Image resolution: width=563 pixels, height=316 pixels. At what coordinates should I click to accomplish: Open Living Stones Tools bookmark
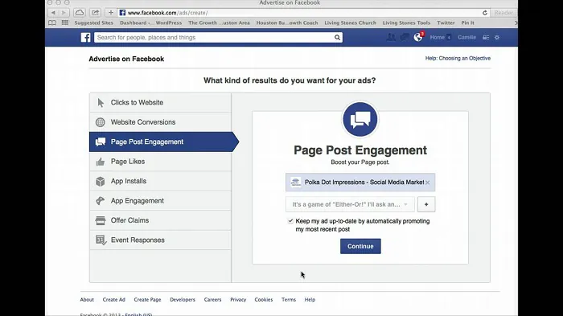pos(406,23)
